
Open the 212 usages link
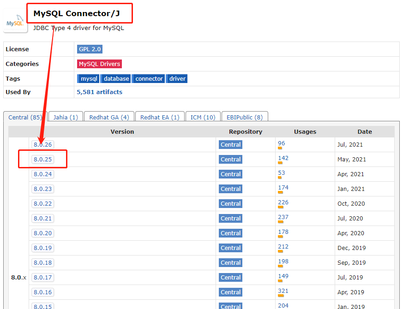point(283,247)
